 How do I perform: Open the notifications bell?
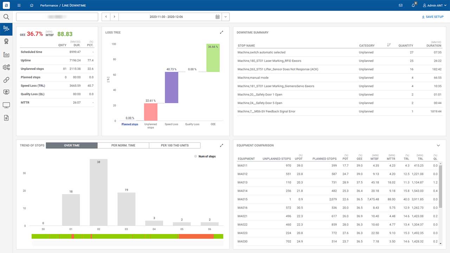coord(413,5)
